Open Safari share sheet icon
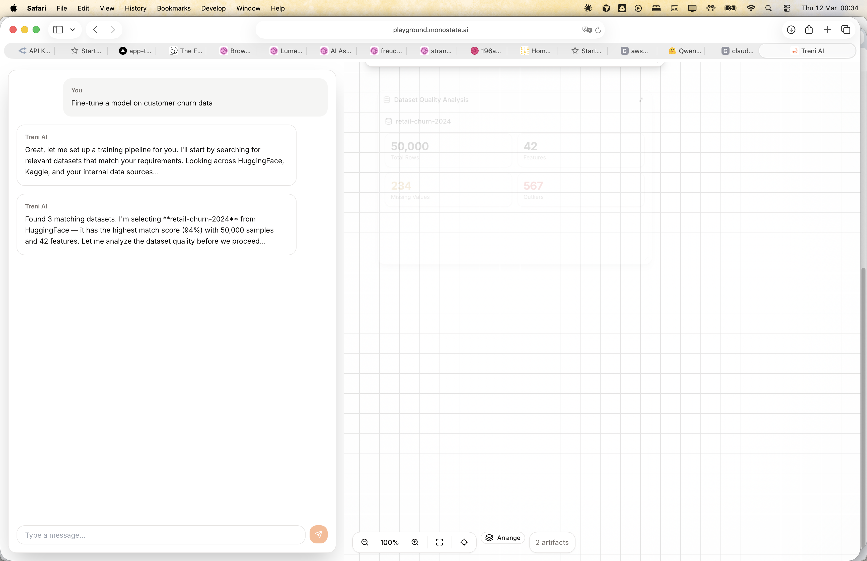867x561 pixels. [x=809, y=30]
